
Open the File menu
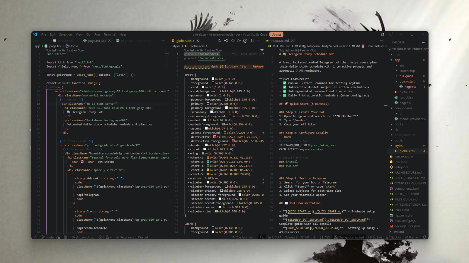pyautogui.click(x=44, y=34)
